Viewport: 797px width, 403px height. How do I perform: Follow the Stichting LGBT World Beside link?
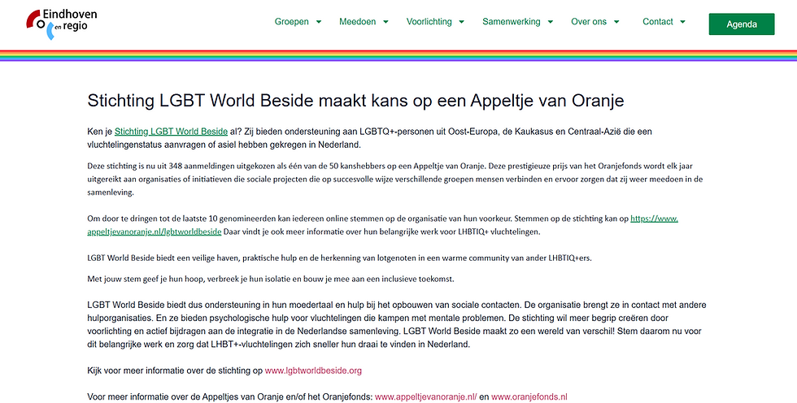(171, 132)
